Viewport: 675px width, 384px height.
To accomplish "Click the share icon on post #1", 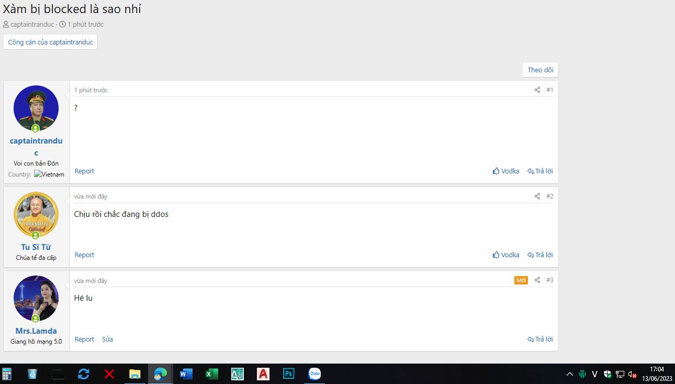I will pos(537,90).
